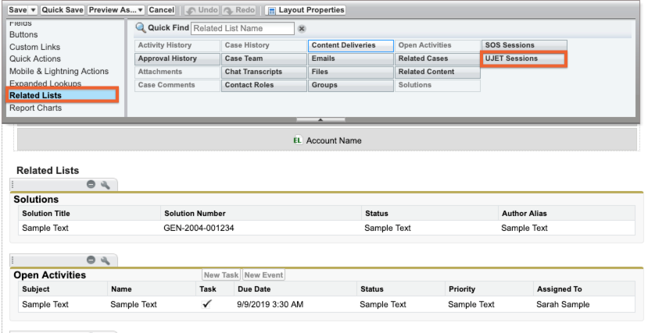Open the Save dropdown arrow
The width and height of the screenshot is (648, 333).
34,10
